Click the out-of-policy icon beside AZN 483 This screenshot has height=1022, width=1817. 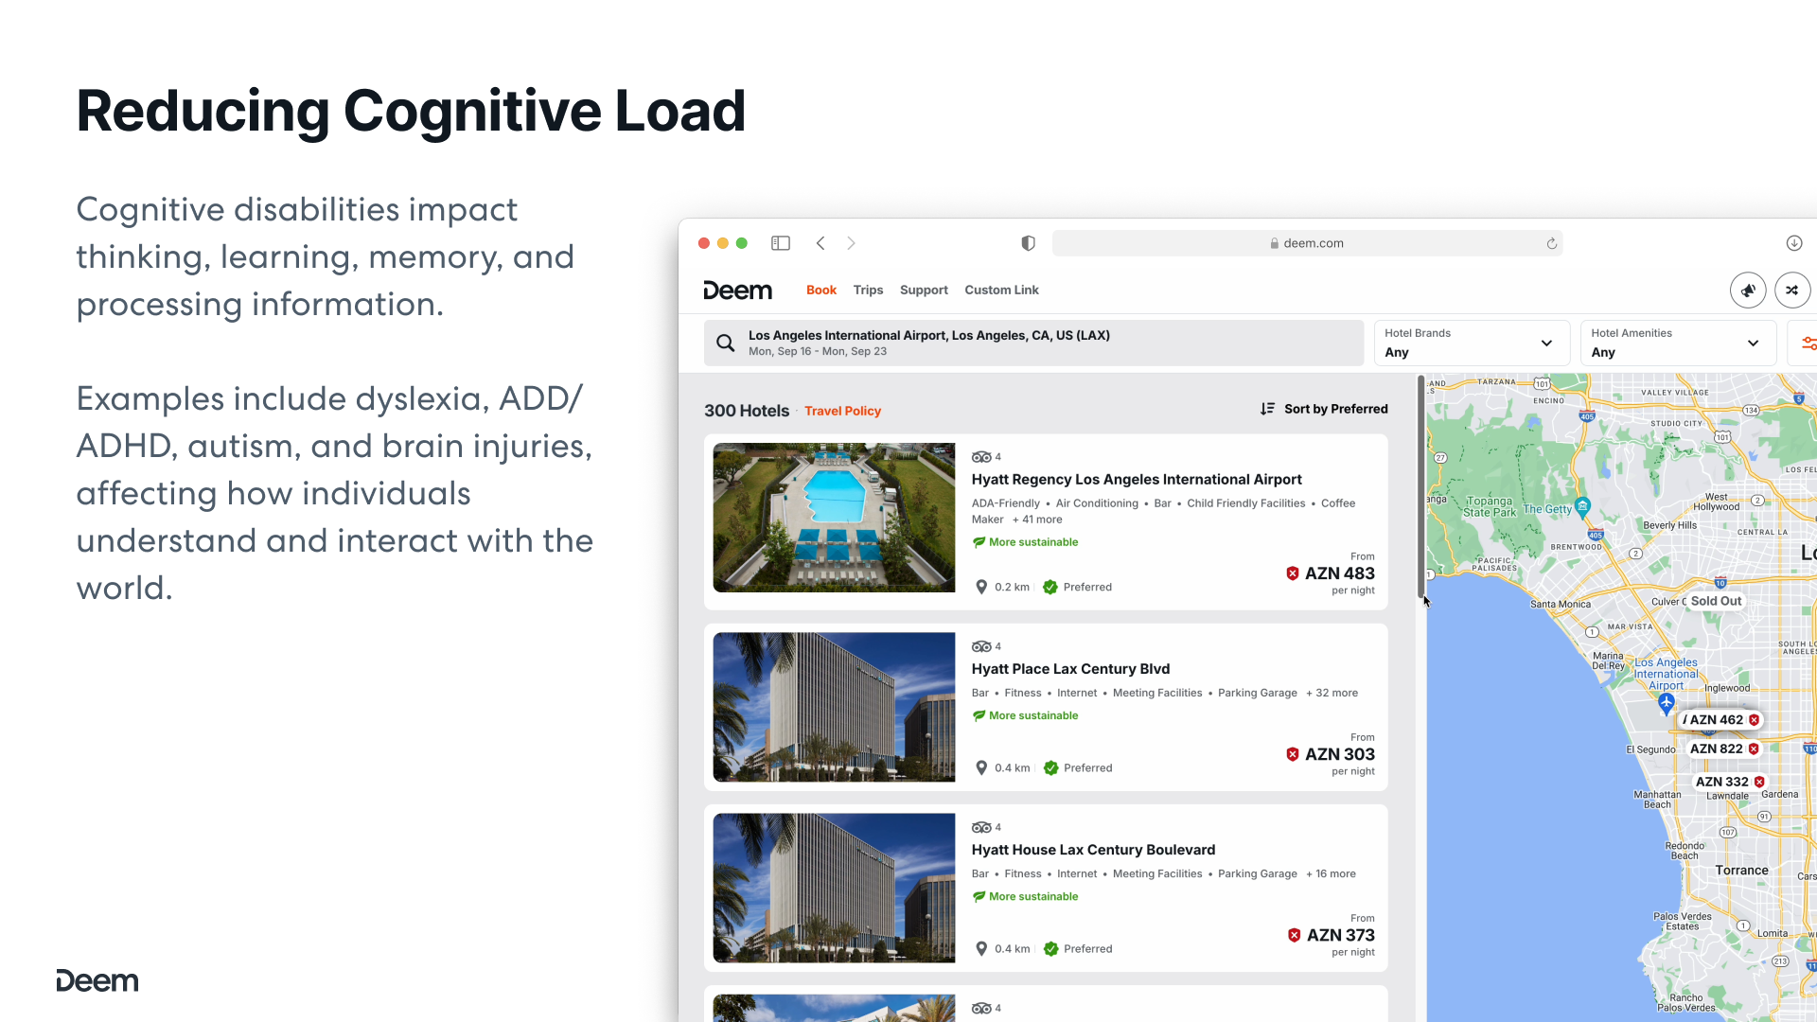[1293, 573]
